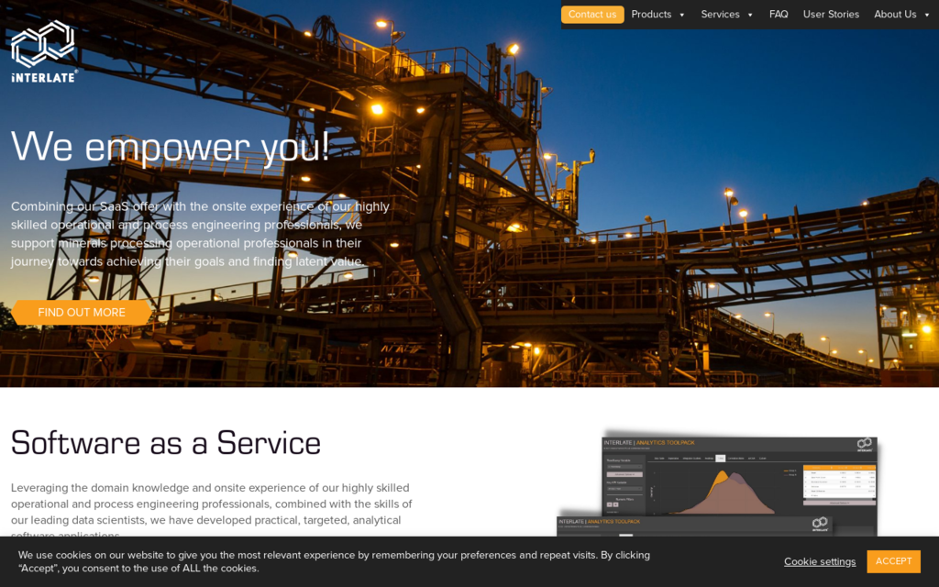Click the lower Analytics Toolpack screenshot title
The image size is (939, 587).
click(x=602, y=522)
